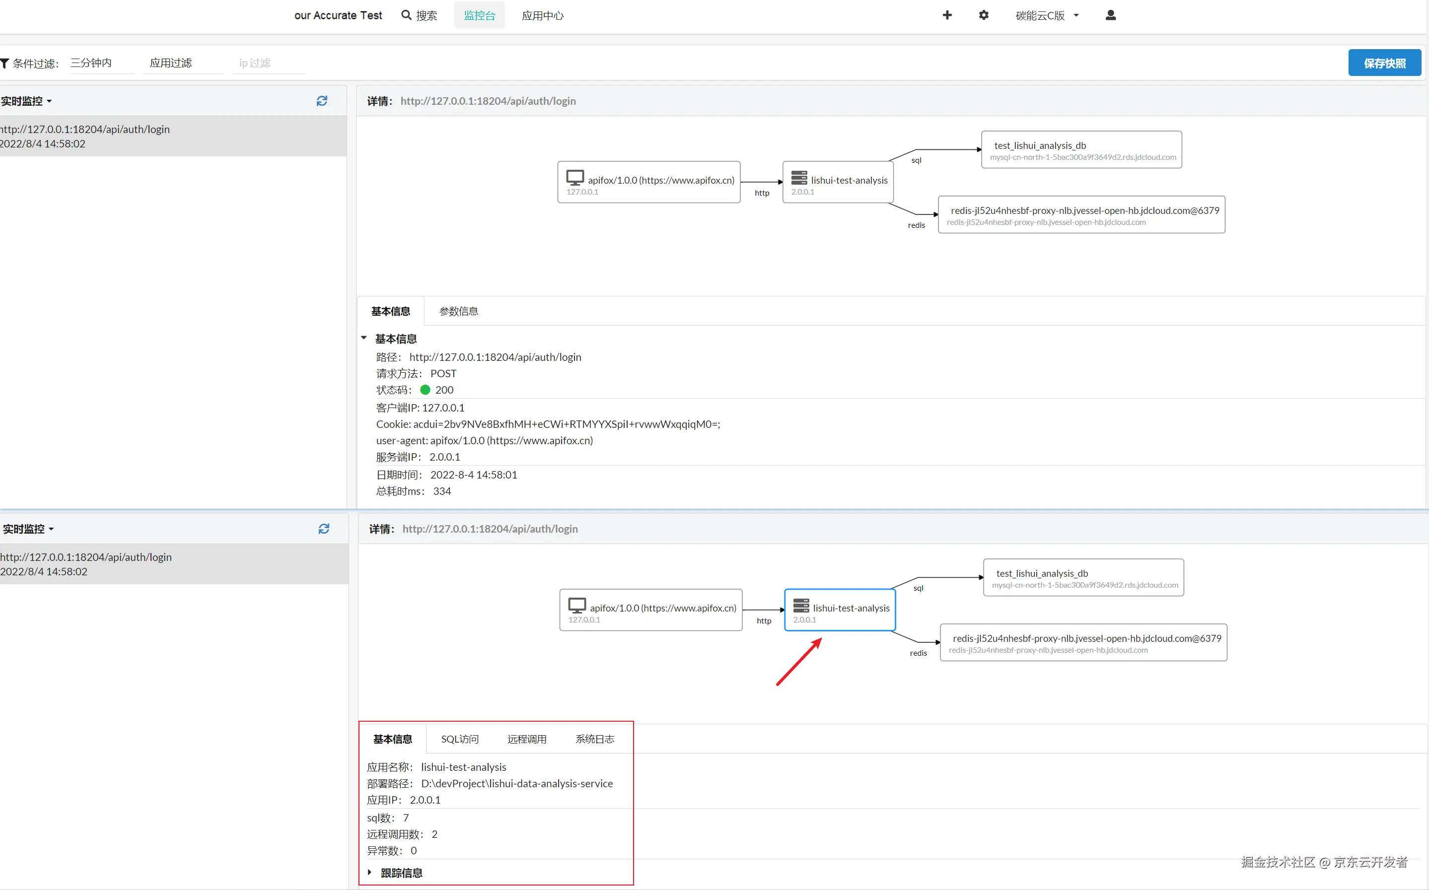
Task: Switch to the SQL访问 tab
Action: [460, 739]
